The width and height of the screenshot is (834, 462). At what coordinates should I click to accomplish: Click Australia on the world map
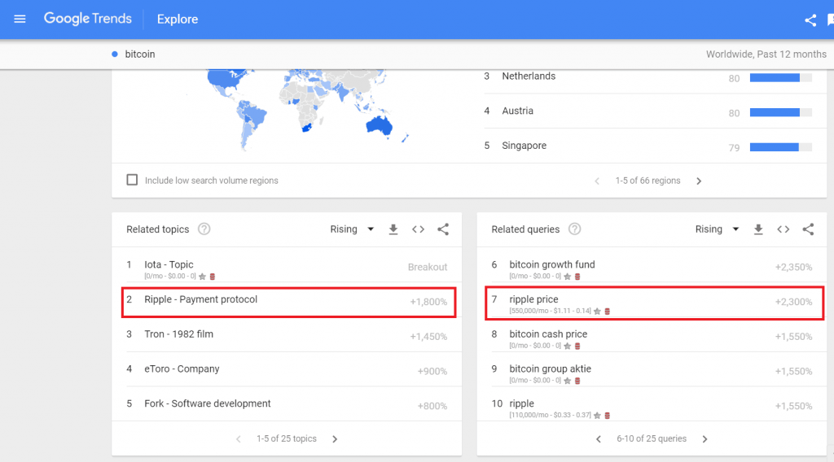coord(380,126)
